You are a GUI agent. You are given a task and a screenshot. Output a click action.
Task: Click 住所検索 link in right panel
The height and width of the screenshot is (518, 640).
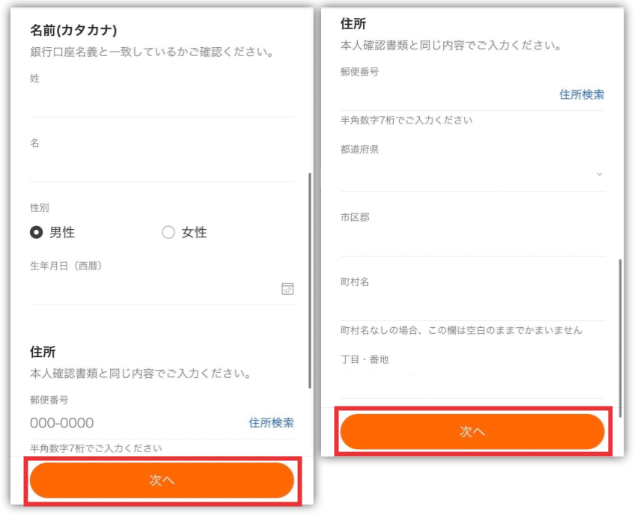[x=582, y=94]
